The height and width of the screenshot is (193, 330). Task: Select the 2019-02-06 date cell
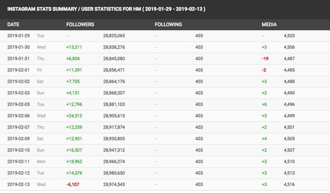click(x=19, y=116)
